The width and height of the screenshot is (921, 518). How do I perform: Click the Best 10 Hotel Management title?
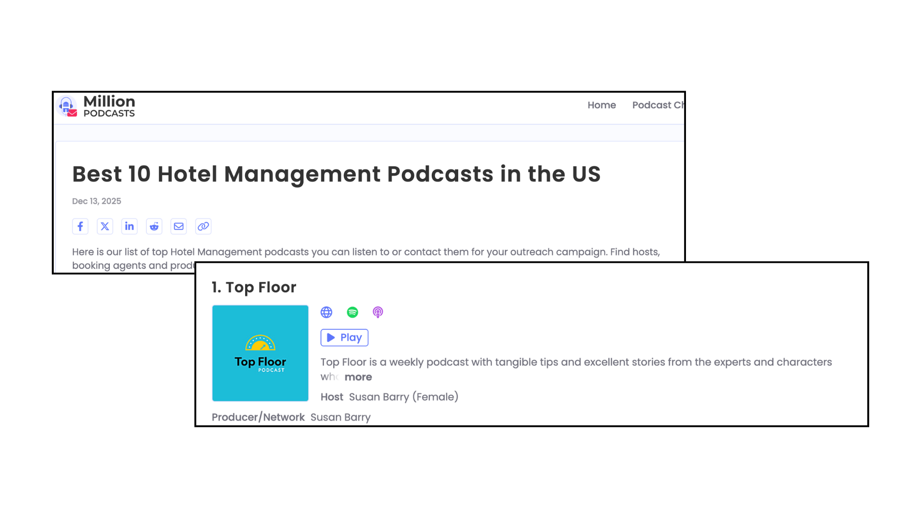pyautogui.click(x=336, y=174)
